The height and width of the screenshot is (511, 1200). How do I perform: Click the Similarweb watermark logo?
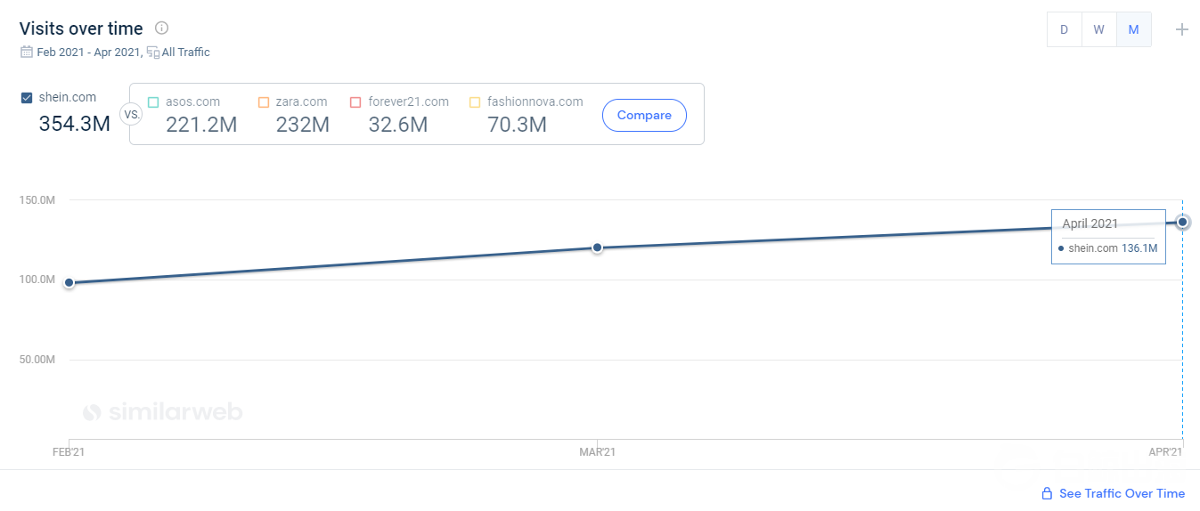162,412
